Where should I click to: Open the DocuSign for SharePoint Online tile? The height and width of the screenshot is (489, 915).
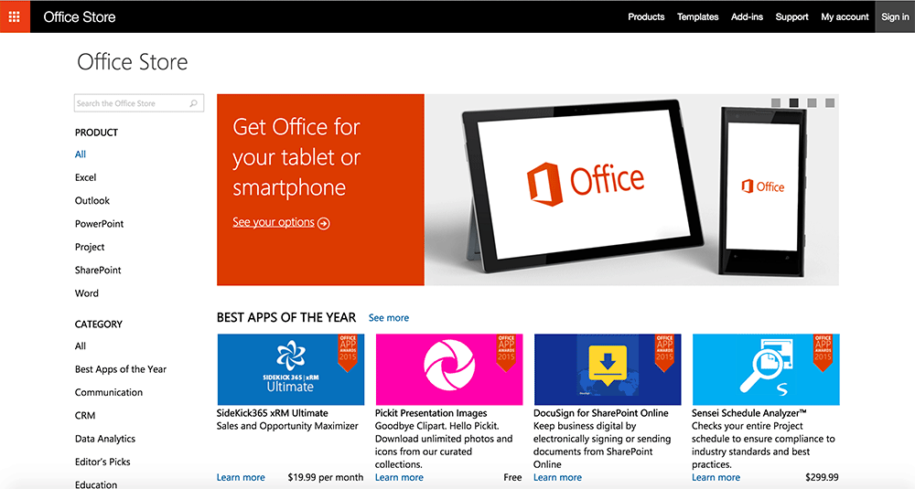point(608,369)
